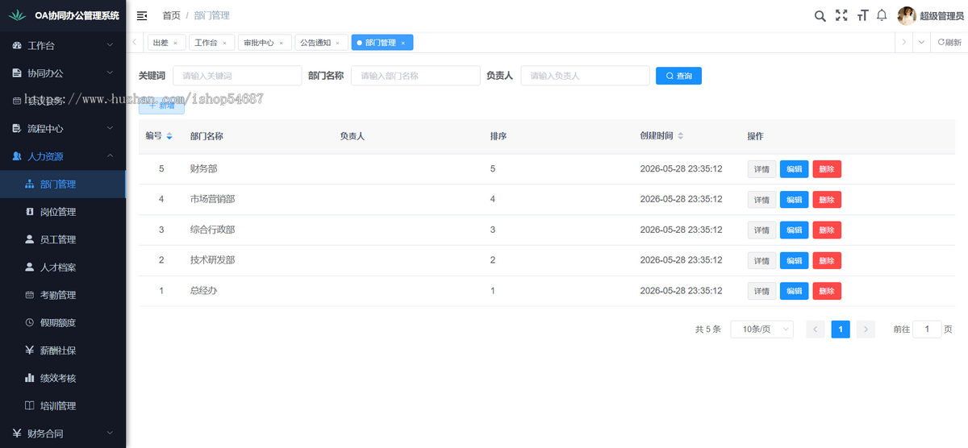The image size is (968, 448).
Task: Click 删除 for 市场营销部
Action: (827, 199)
